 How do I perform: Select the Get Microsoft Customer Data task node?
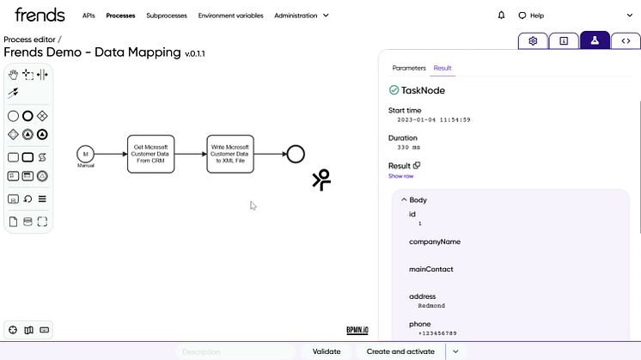click(150, 154)
